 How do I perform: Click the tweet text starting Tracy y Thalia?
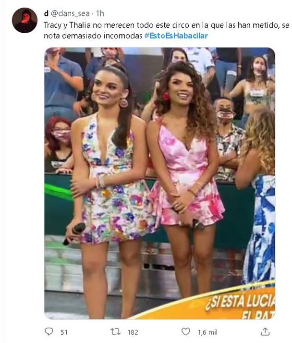point(167,30)
